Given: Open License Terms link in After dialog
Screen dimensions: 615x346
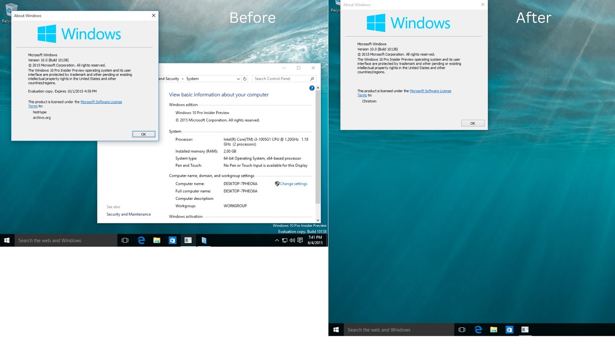Looking at the screenshot, I should [430, 91].
